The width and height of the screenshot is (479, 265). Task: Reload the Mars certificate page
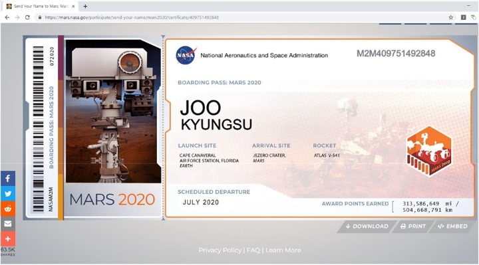pos(27,17)
